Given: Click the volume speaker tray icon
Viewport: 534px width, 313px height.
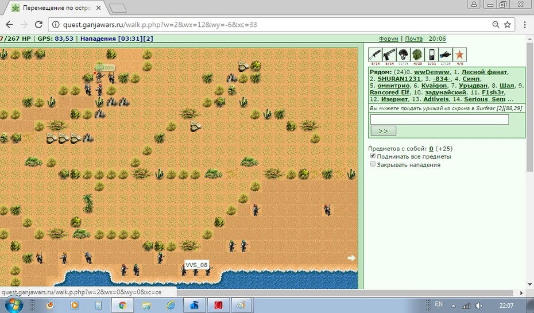Looking at the screenshot, I should click(479, 306).
